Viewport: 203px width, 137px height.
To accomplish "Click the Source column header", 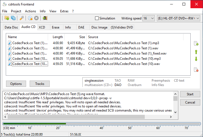I will point(135,37).
